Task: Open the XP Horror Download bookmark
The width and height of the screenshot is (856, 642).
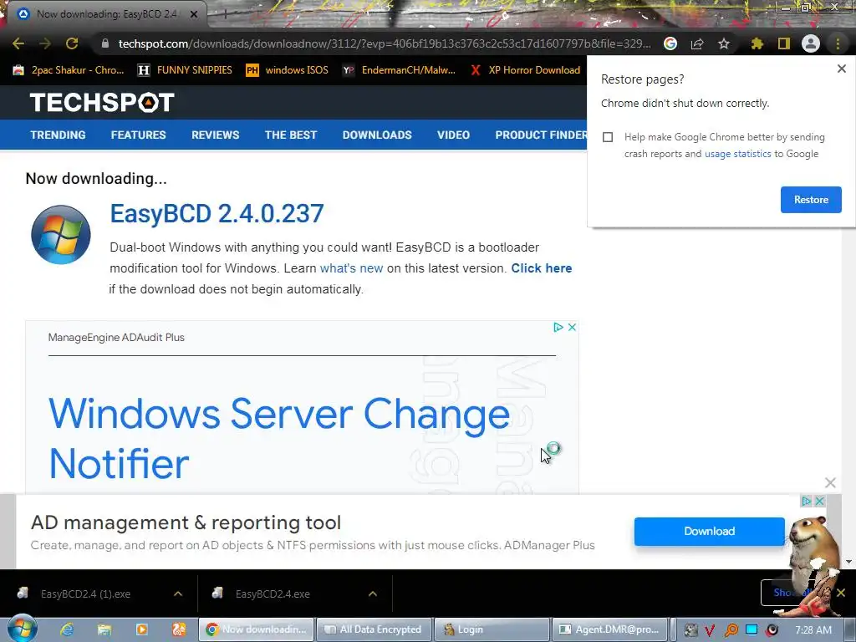Action: coord(525,70)
